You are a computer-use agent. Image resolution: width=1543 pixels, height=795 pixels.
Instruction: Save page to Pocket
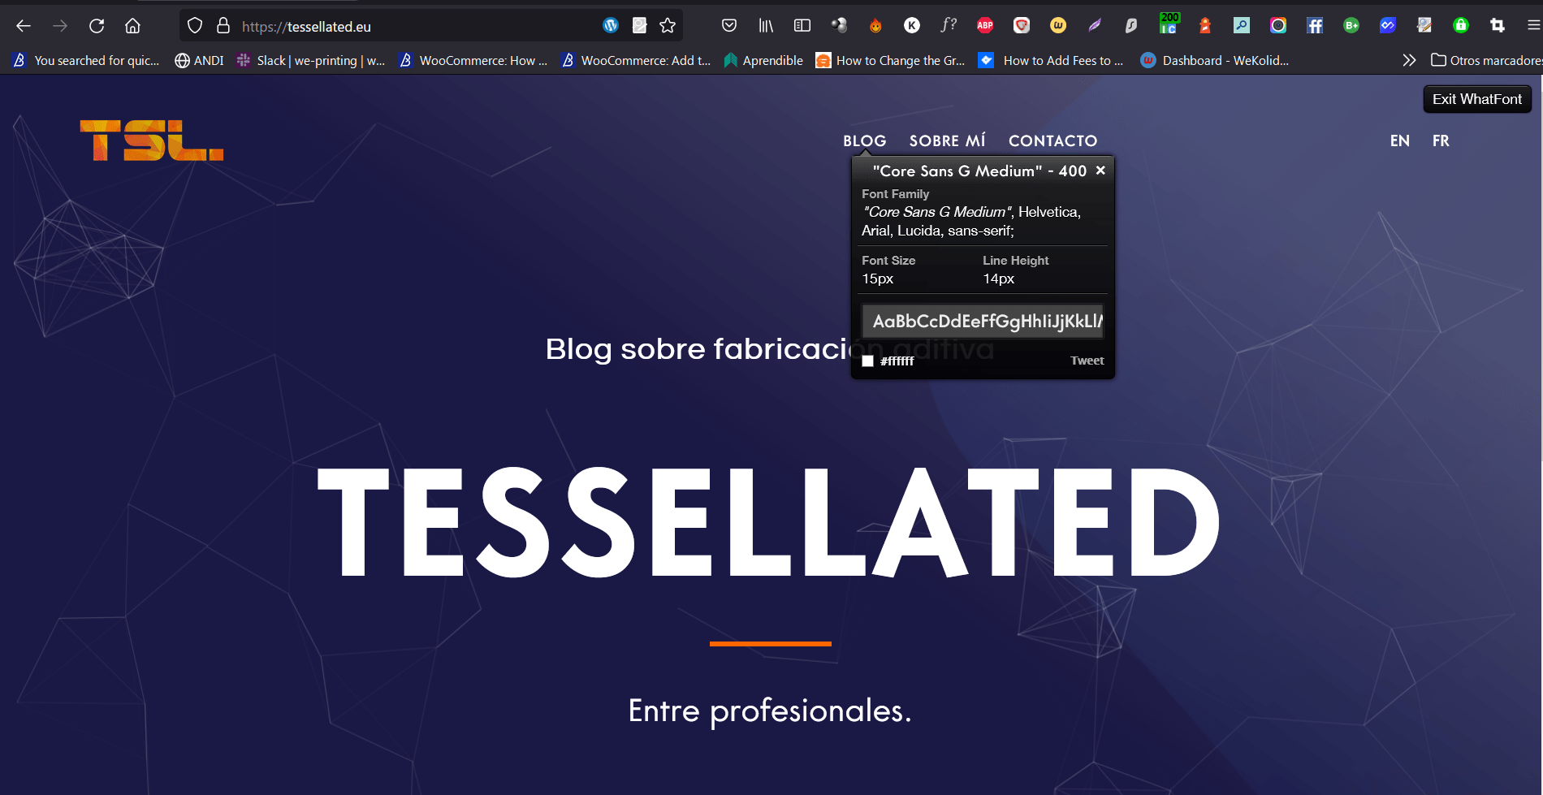tap(729, 26)
